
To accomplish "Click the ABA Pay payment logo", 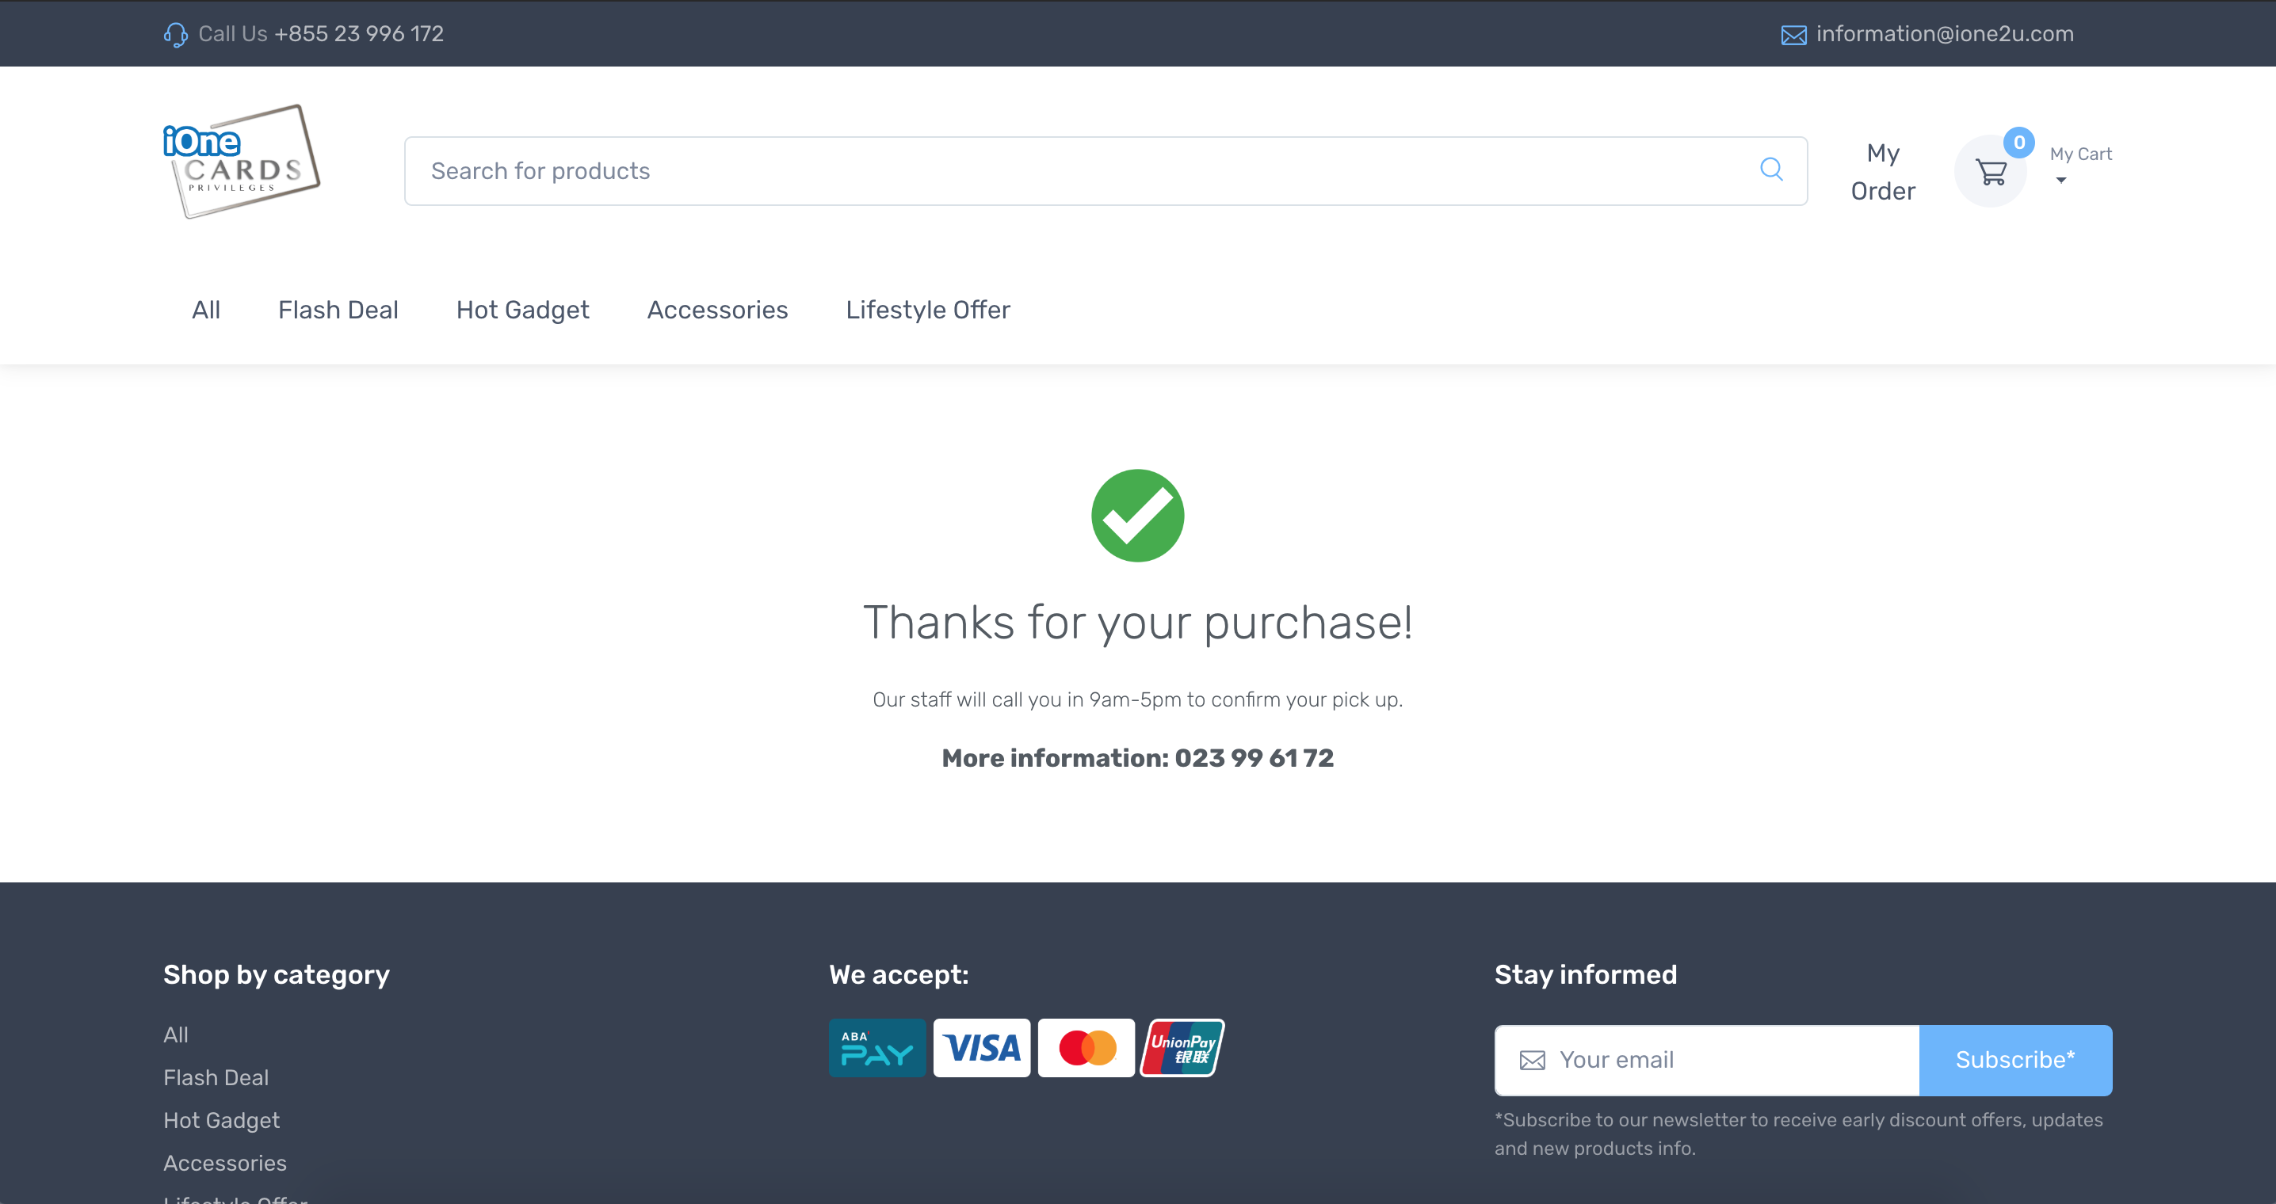I will (876, 1049).
